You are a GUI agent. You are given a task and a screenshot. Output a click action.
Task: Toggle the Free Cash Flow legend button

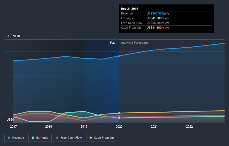(69, 138)
